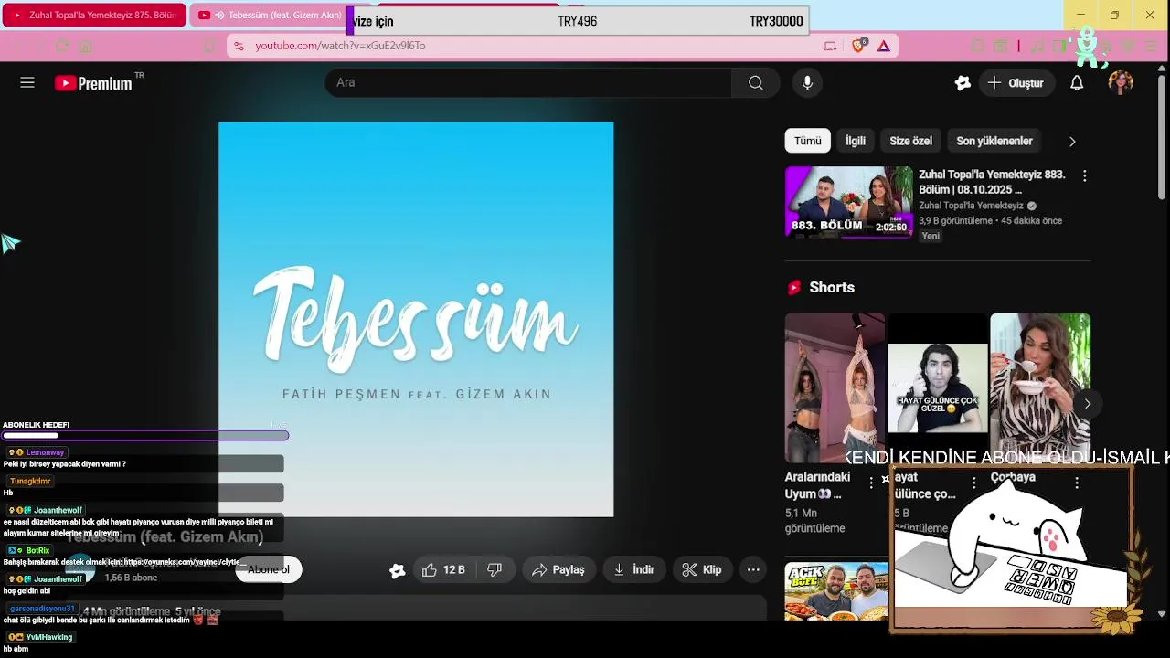
Task: Click chat username BotRix
Action: click(37, 550)
